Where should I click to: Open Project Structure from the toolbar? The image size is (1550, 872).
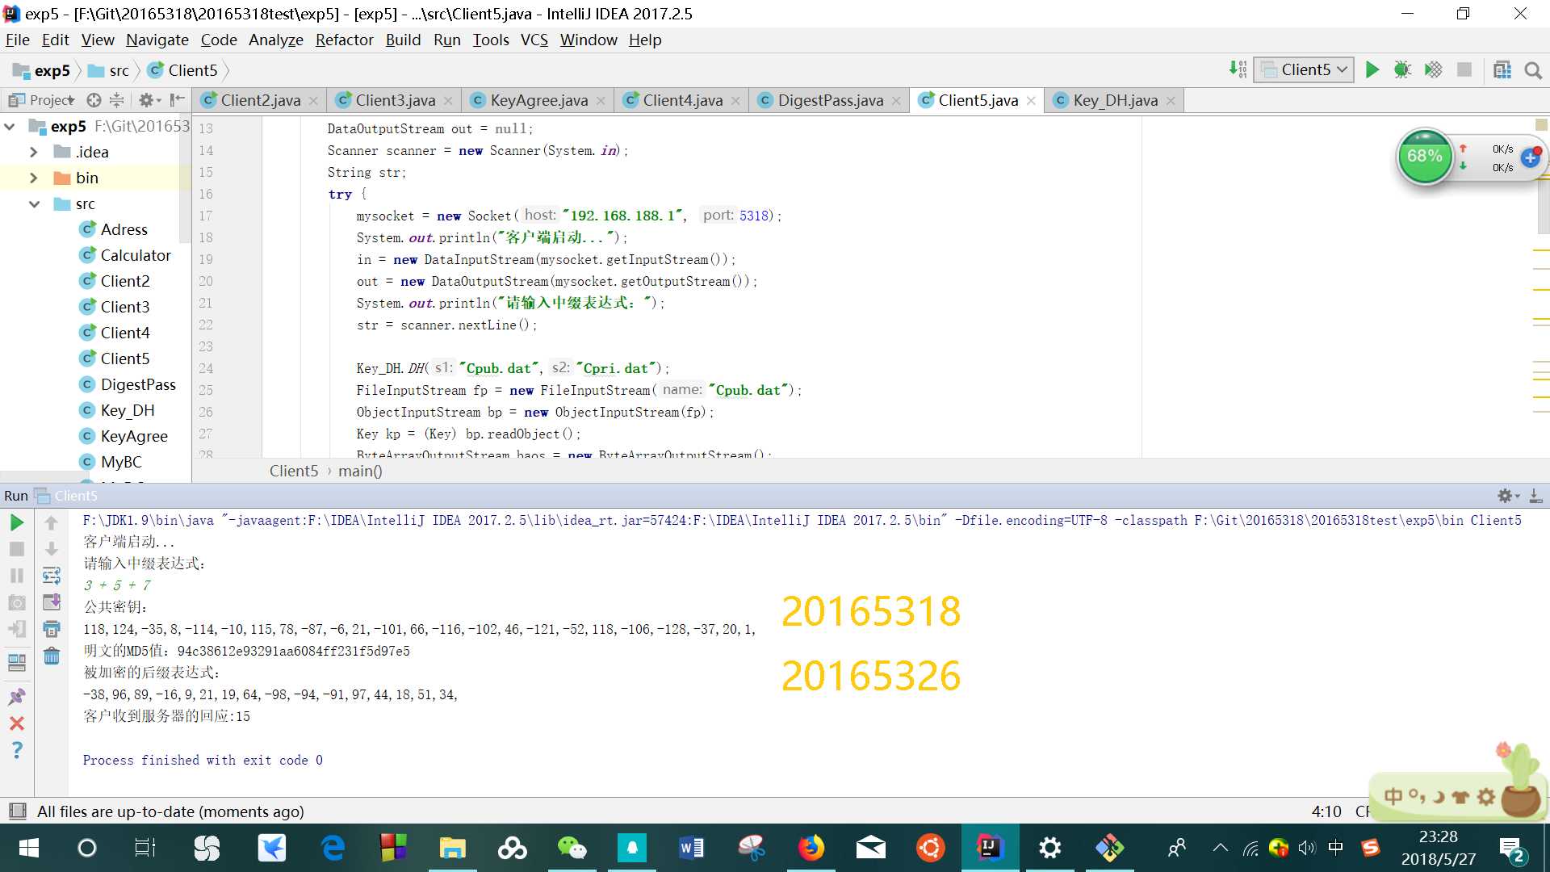tap(1502, 70)
